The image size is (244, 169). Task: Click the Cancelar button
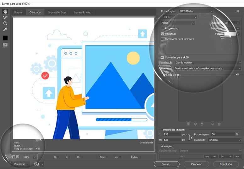coord(196,164)
